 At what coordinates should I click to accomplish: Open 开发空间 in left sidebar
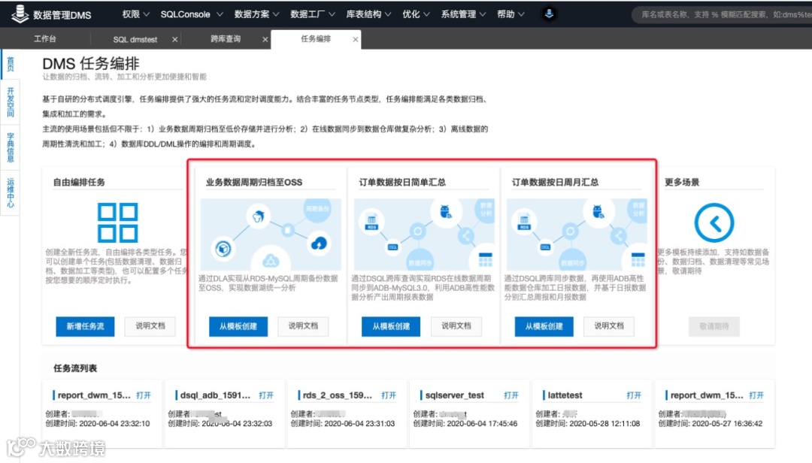tap(11, 102)
